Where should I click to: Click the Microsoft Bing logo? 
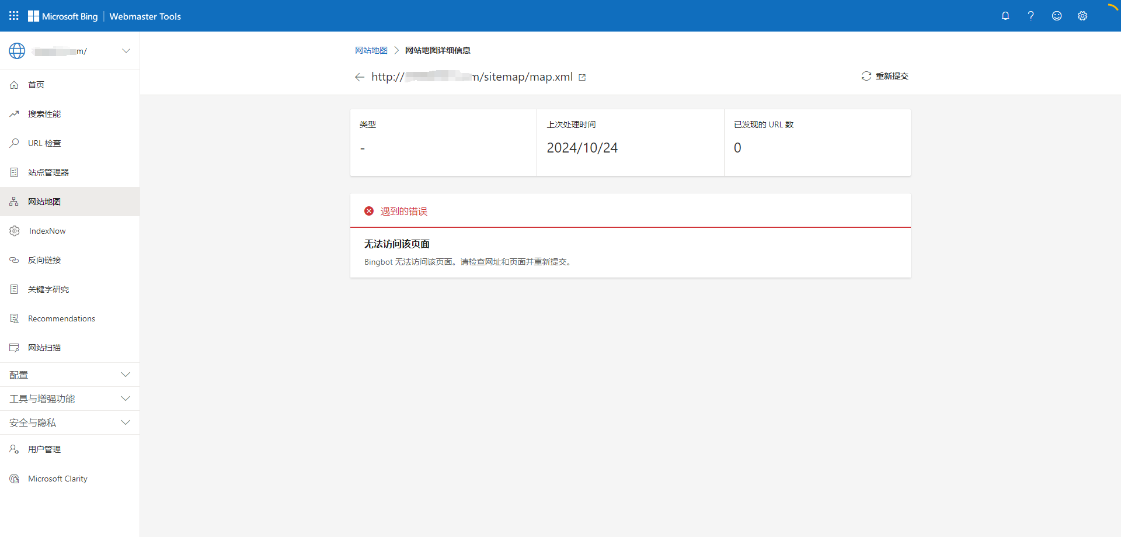(63, 16)
